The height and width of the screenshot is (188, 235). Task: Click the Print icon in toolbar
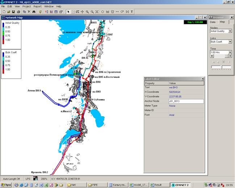[x=18, y=12]
